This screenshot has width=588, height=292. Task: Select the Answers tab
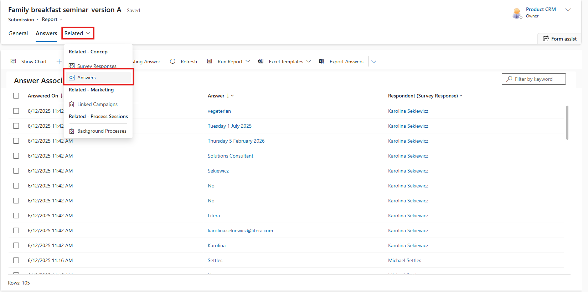click(x=46, y=33)
